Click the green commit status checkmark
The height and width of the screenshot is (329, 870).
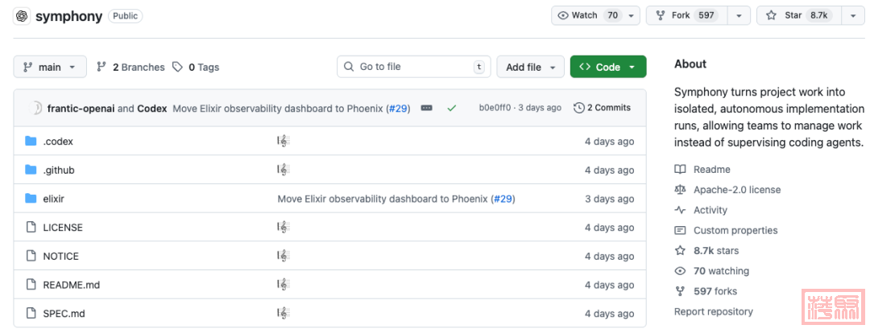(x=451, y=108)
